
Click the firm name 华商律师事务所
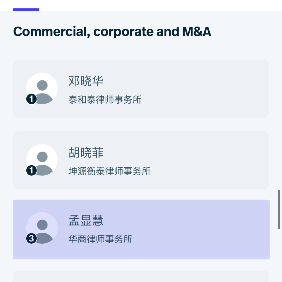[101, 239]
